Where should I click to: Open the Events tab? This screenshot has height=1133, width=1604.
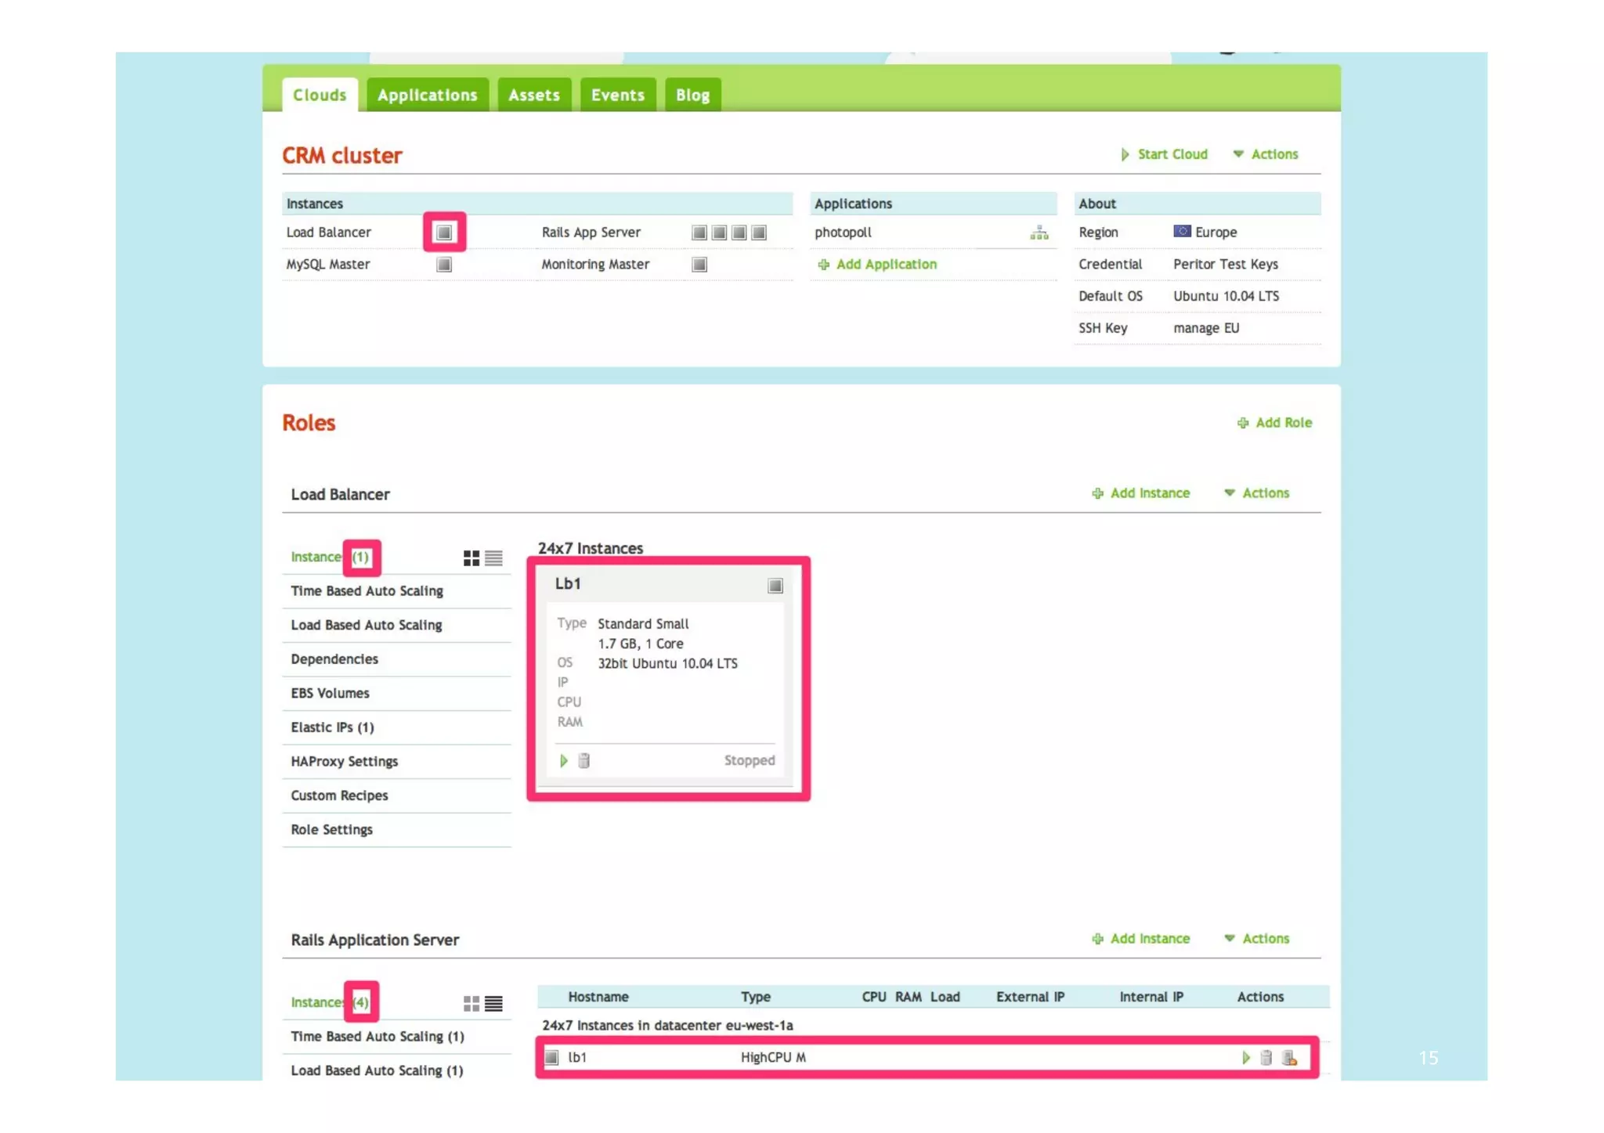(x=617, y=96)
